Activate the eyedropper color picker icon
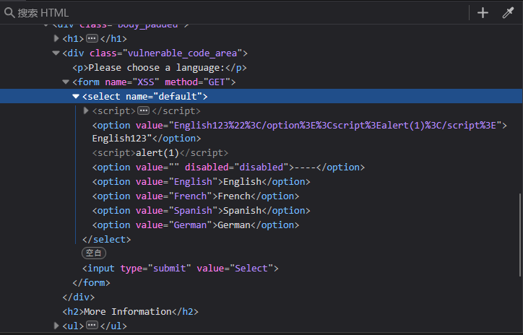Viewport: 523px width, 335px height. coord(508,13)
